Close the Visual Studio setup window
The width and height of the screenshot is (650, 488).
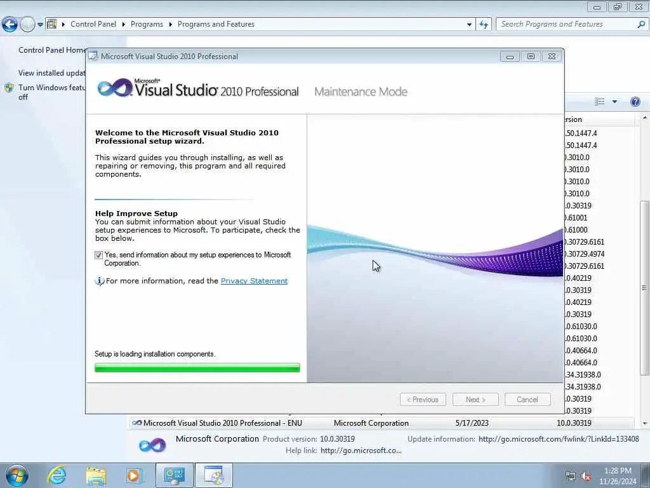pos(552,57)
